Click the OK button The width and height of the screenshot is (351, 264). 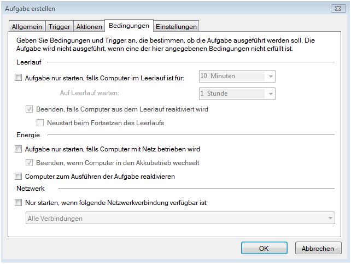pyautogui.click(x=264, y=248)
